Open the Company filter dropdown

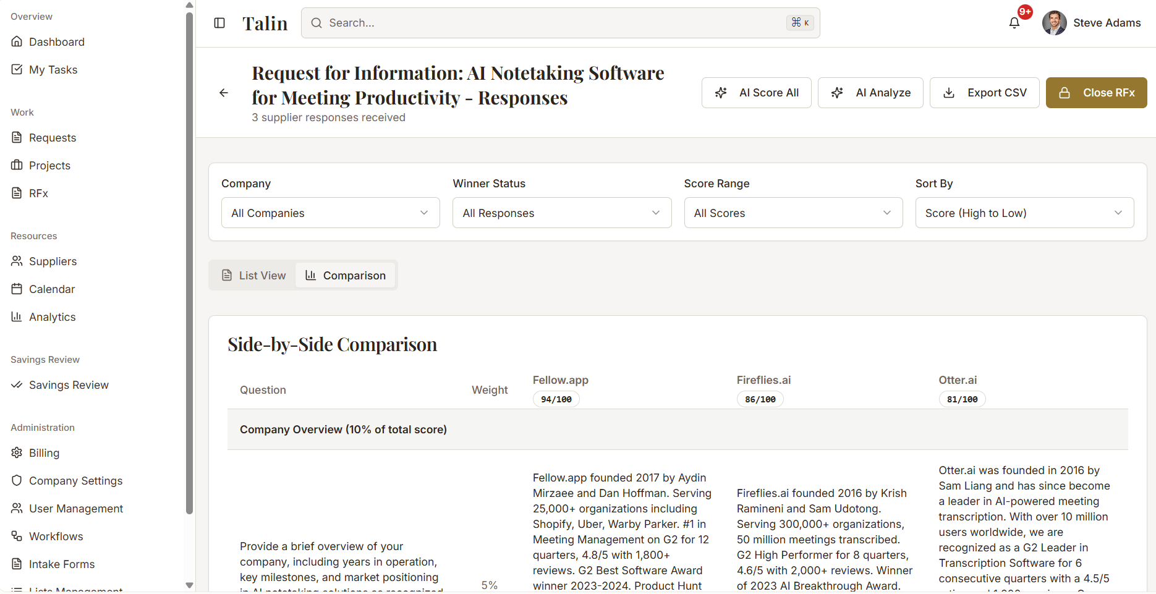pyautogui.click(x=331, y=213)
